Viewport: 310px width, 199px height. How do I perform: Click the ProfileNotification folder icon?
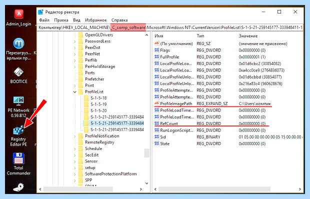pos(80,136)
